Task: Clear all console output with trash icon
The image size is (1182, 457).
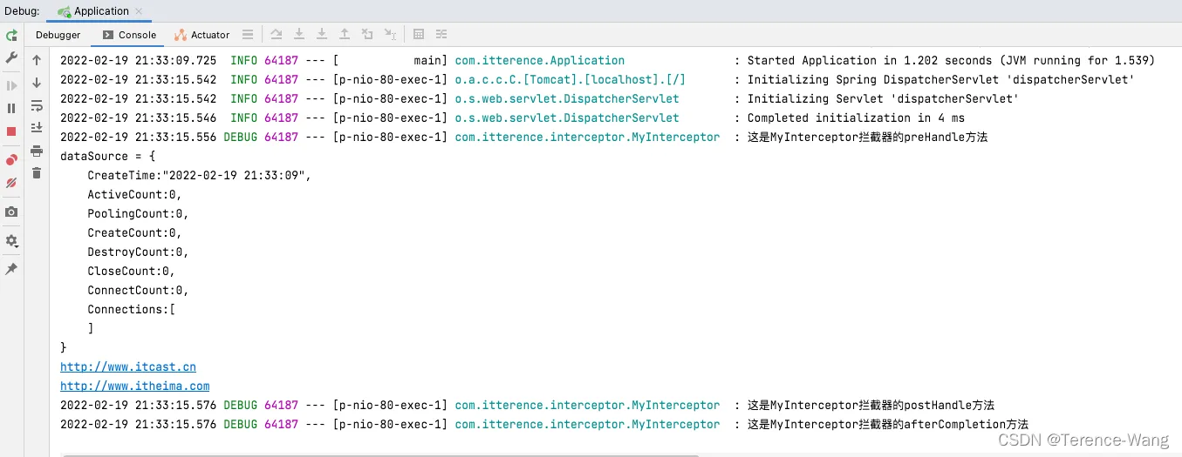Action: click(x=37, y=173)
